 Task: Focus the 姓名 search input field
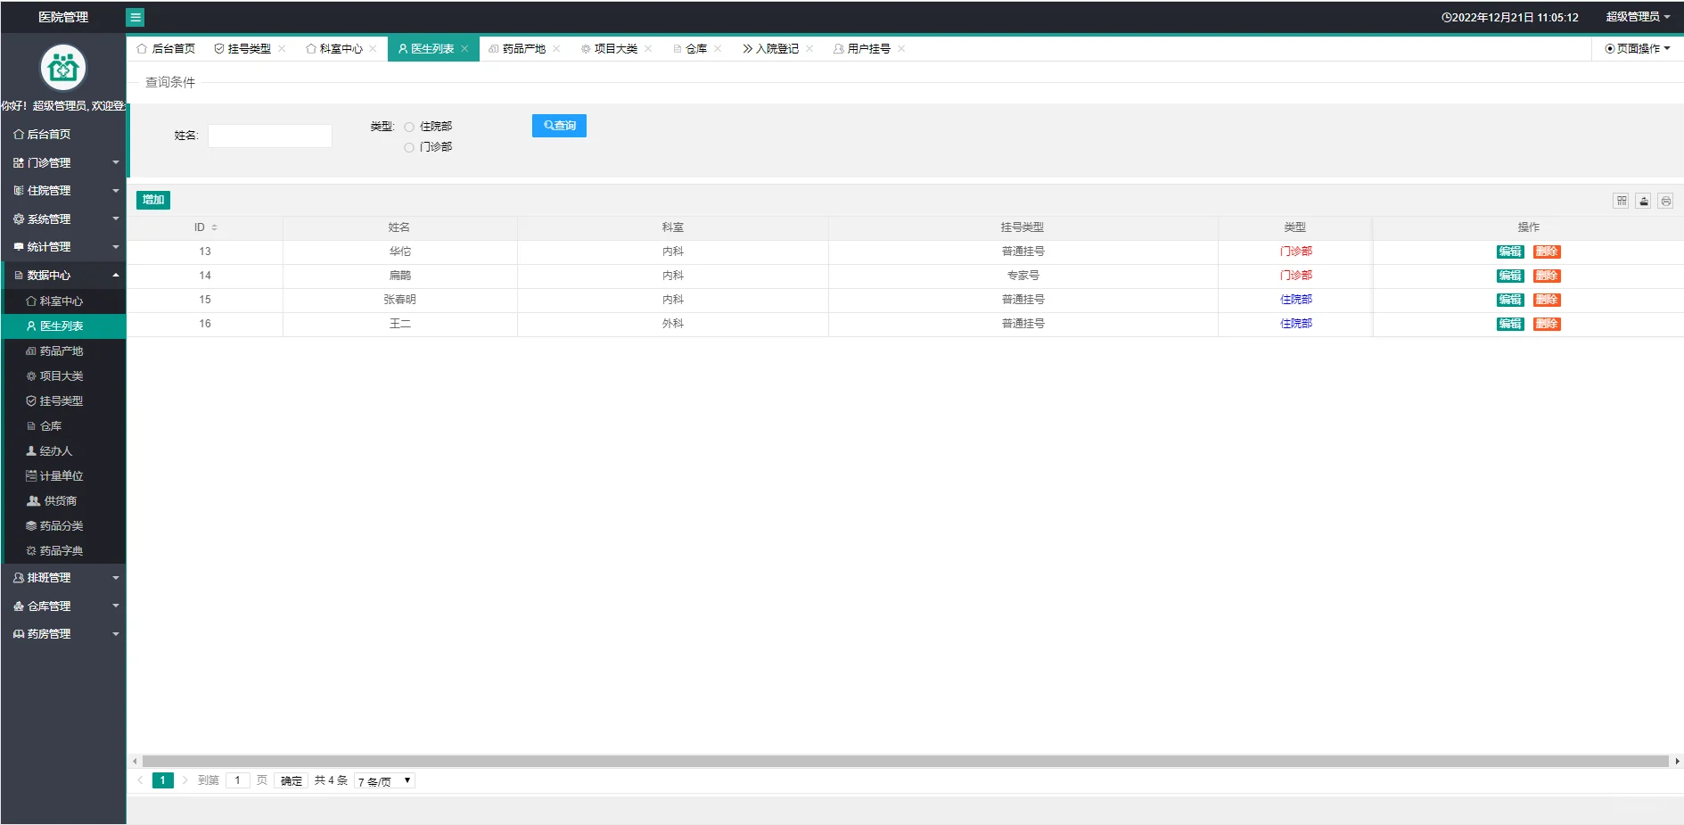270,136
